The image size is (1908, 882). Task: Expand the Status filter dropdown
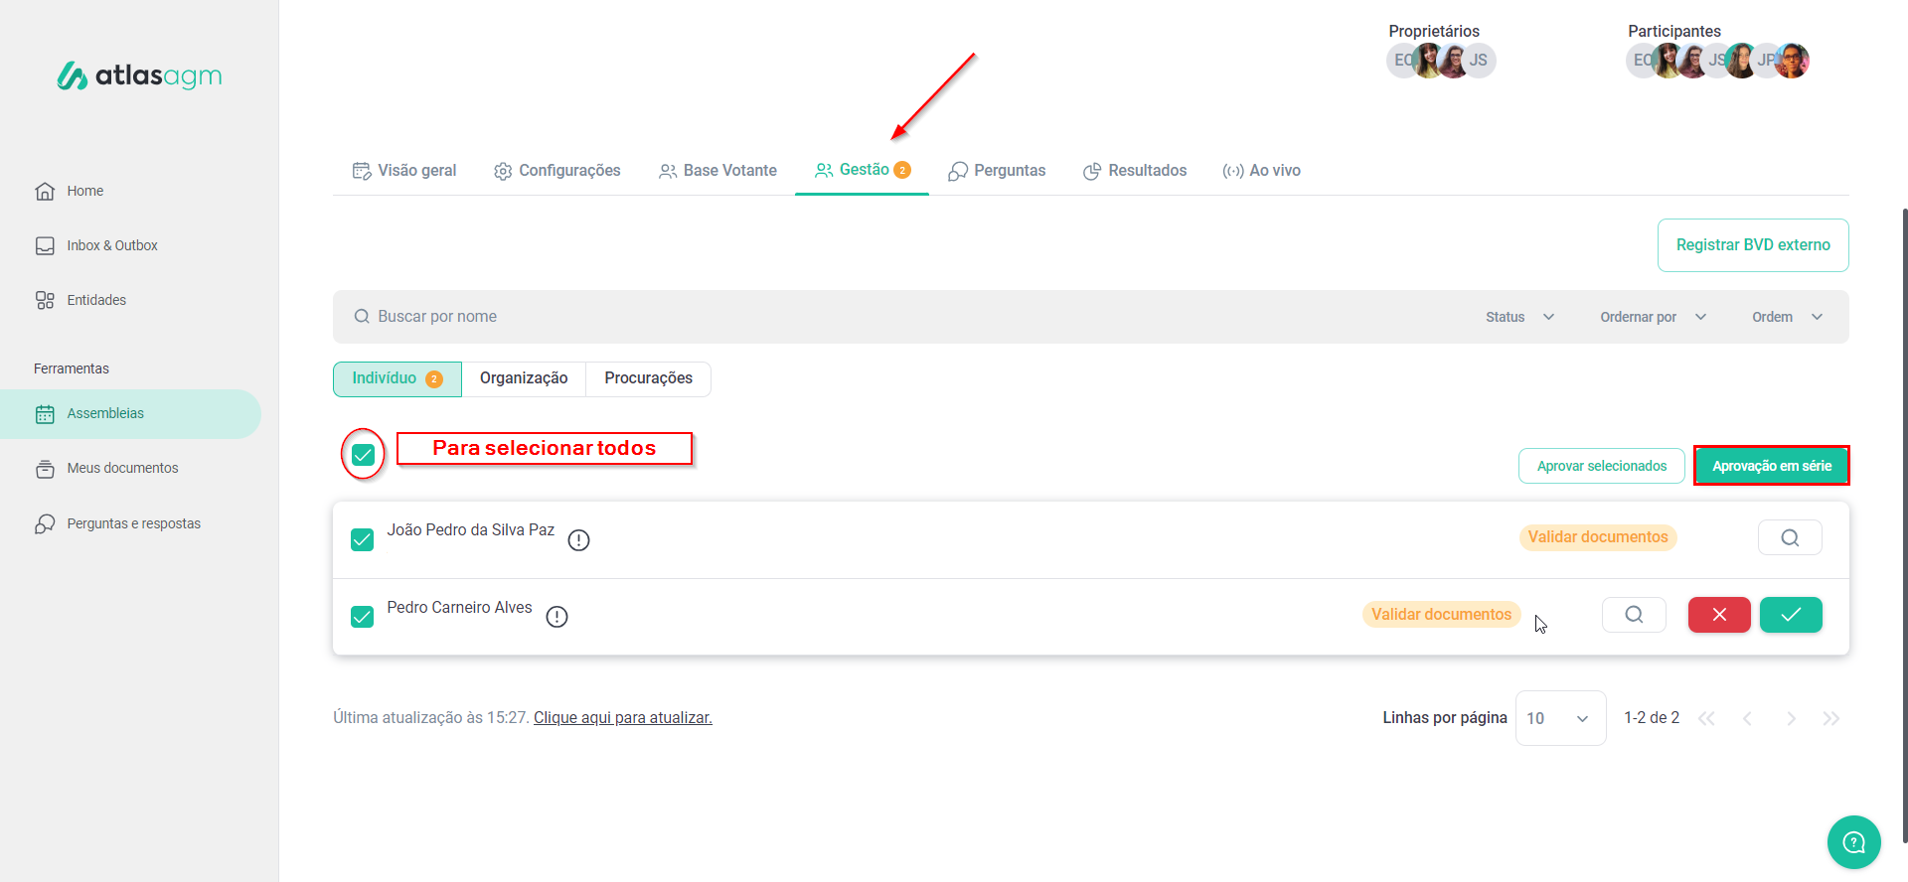[x=1519, y=317]
